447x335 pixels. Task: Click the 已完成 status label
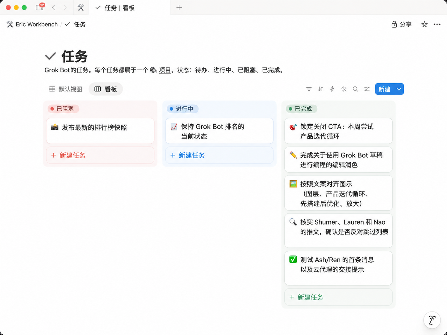coord(302,109)
